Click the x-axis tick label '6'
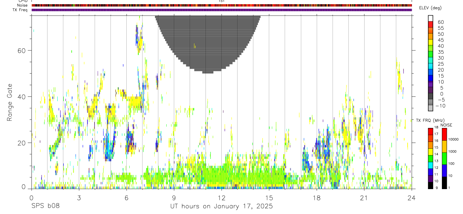The image size is (463, 214). pos(126,197)
